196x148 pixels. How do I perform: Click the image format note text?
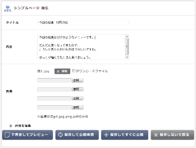63,117
